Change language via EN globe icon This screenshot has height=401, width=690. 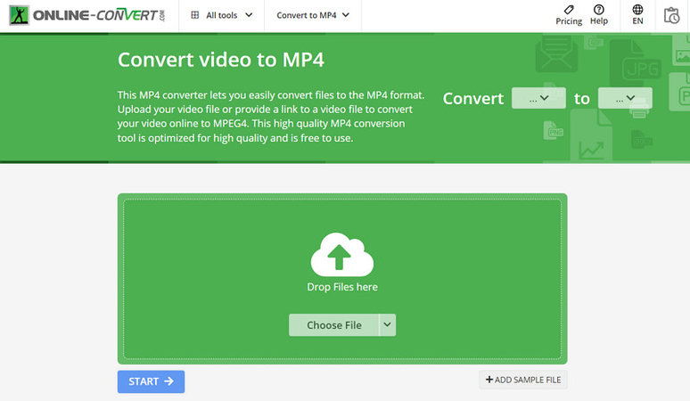pyautogui.click(x=637, y=9)
